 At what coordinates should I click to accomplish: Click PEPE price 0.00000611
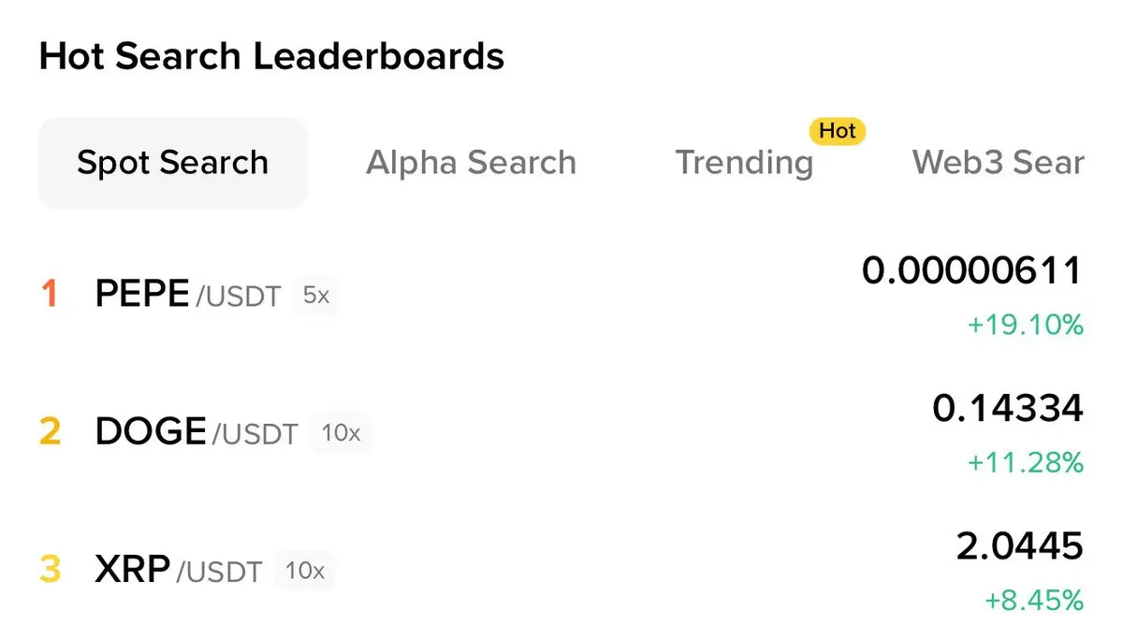pyautogui.click(x=971, y=271)
